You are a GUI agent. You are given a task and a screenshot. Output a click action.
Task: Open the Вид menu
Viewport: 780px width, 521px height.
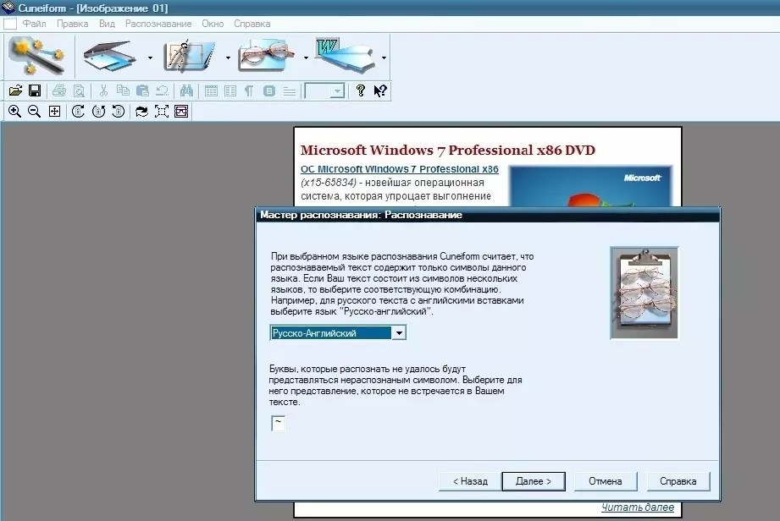[107, 24]
